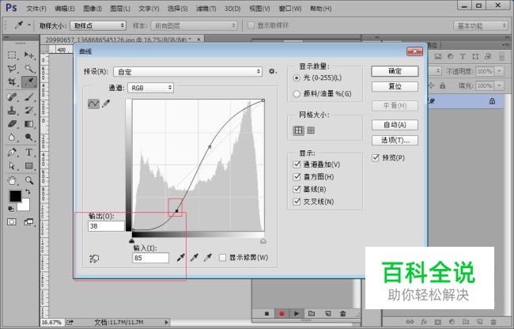Toggle Quick Mask mode

click(x=12, y=222)
